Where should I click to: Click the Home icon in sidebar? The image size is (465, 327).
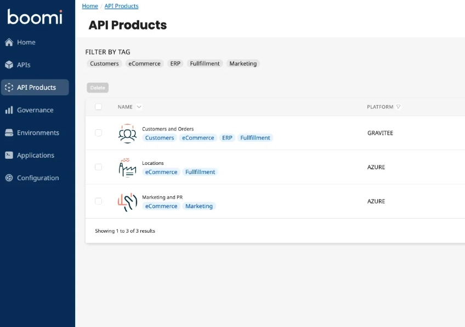pyautogui.click(x=9, y=42)
